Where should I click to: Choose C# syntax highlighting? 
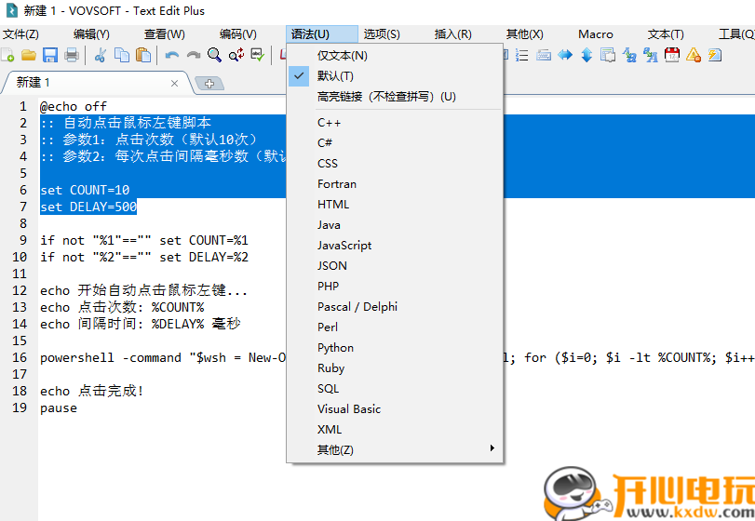(395, 143)
